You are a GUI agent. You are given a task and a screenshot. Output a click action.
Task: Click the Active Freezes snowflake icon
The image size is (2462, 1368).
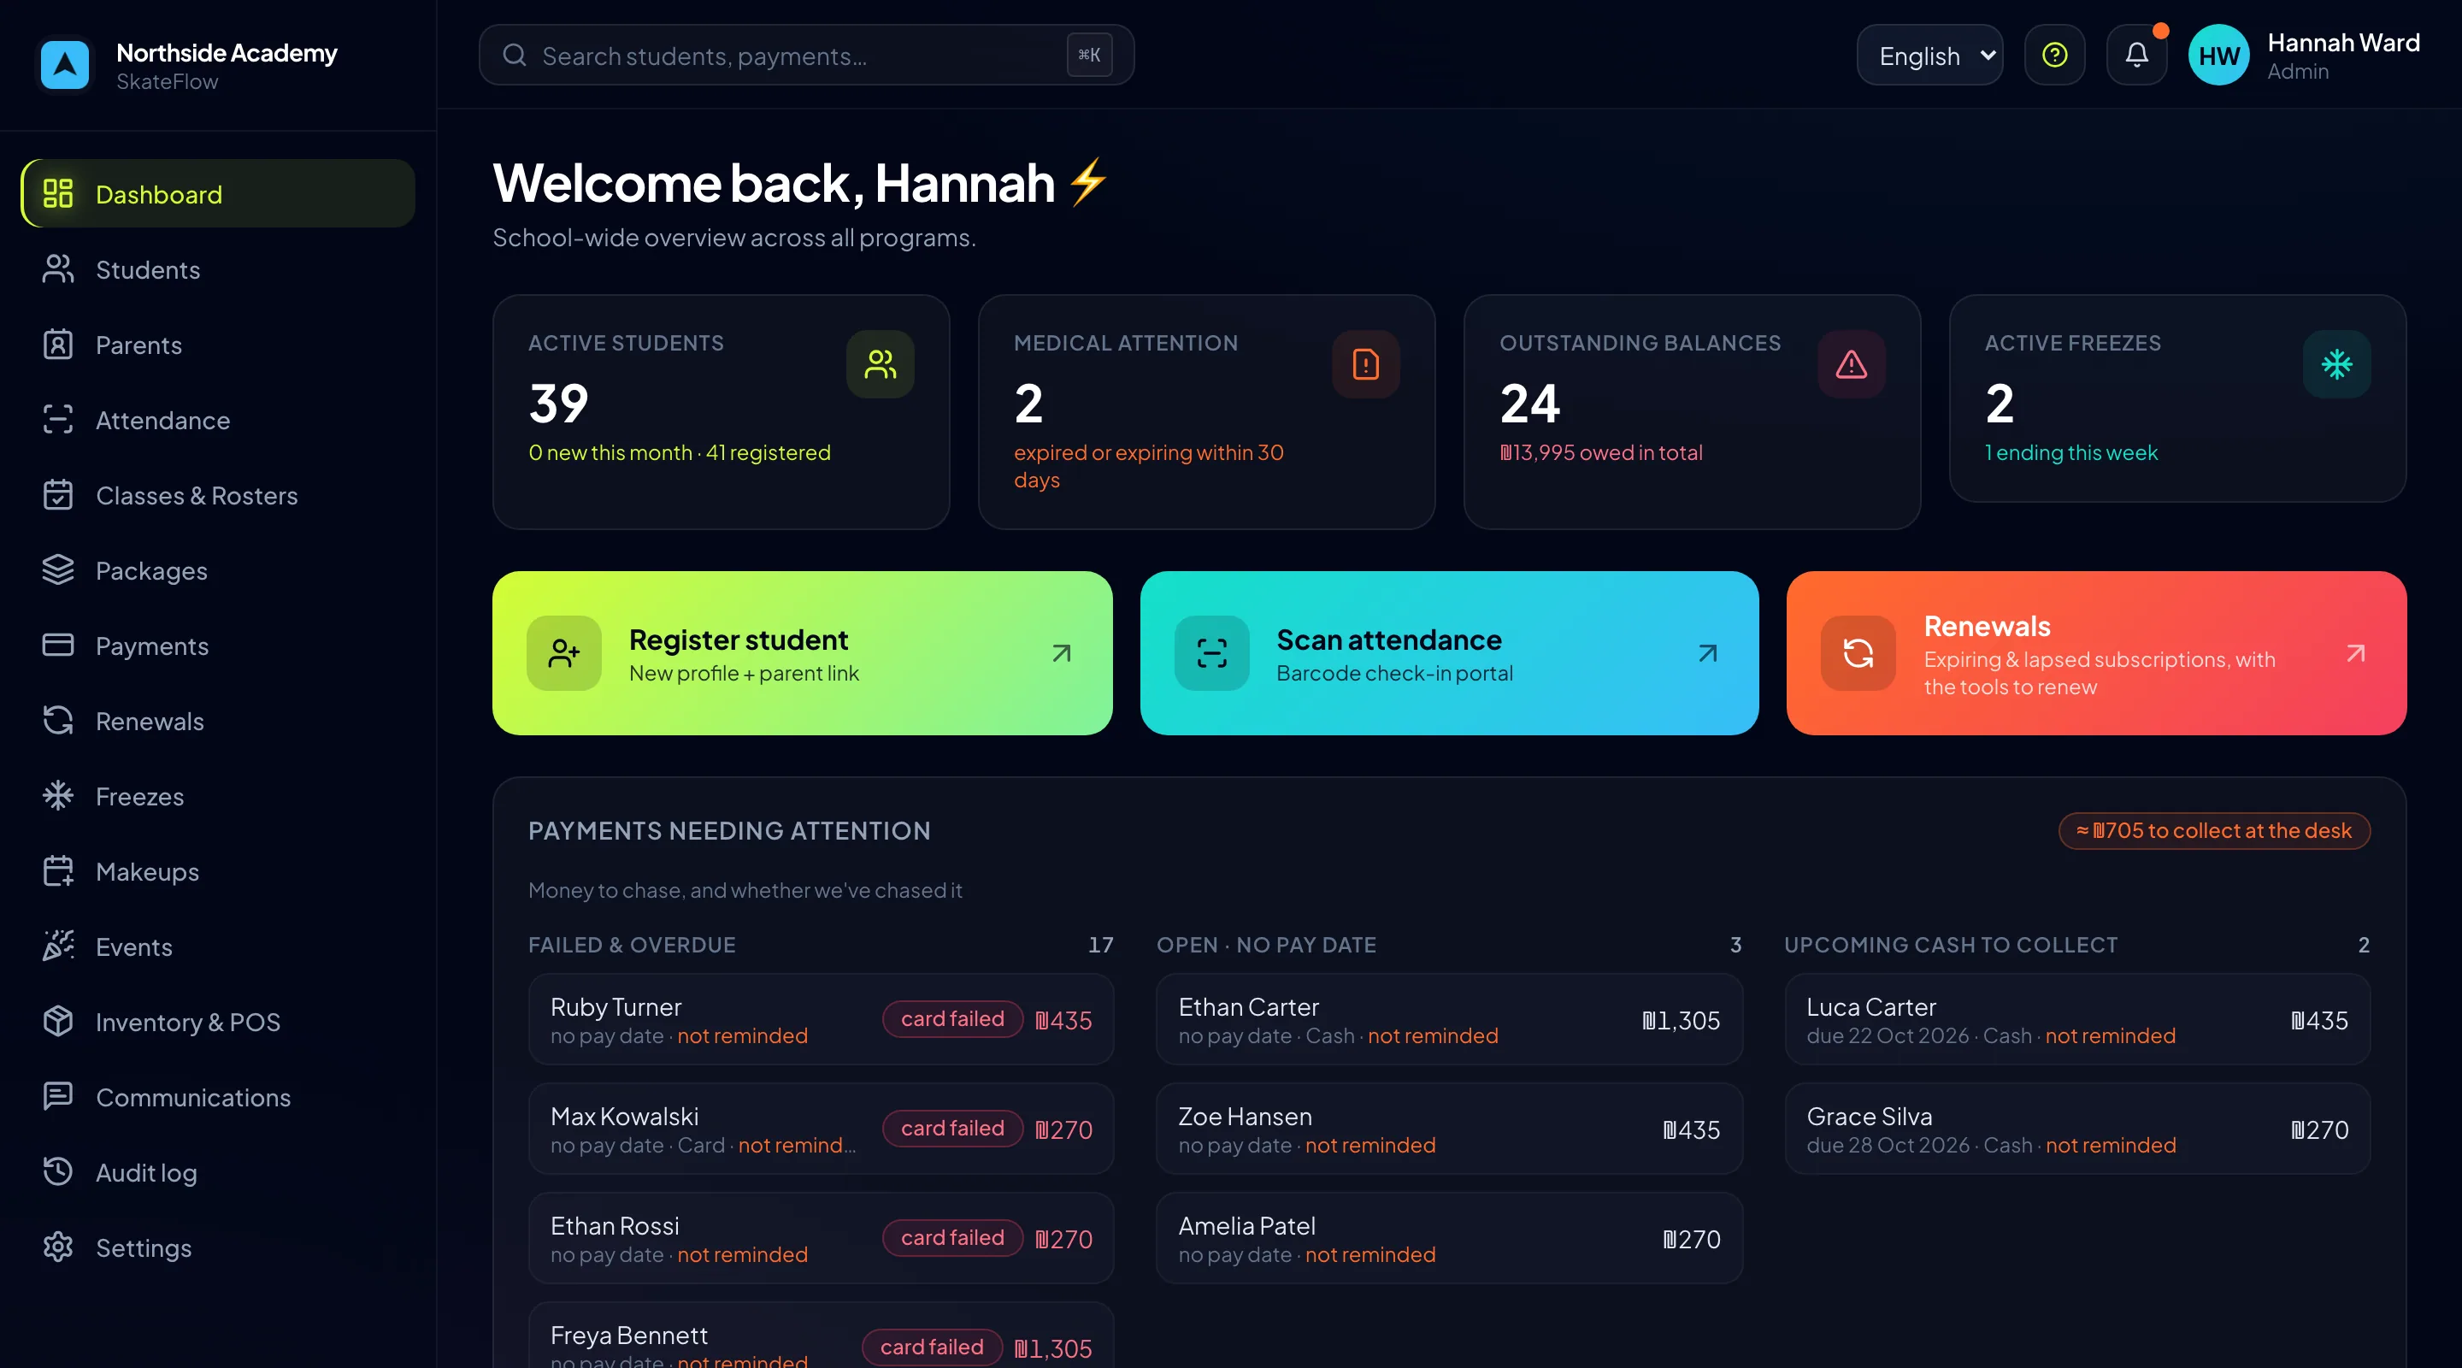click(2335, 364)
